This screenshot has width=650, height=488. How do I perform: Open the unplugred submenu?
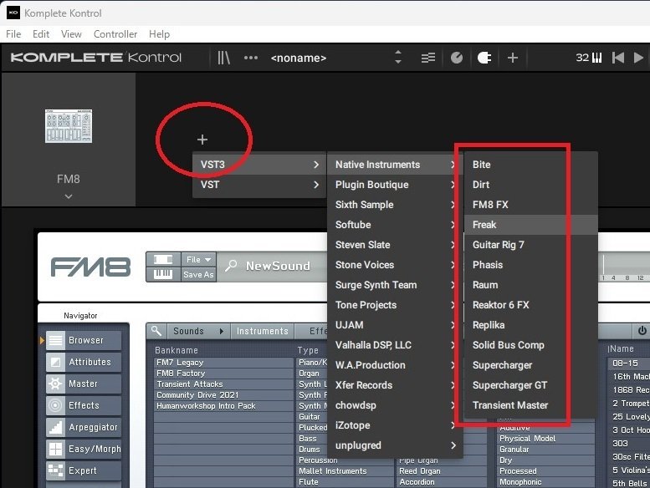click(x=395, y=445)
